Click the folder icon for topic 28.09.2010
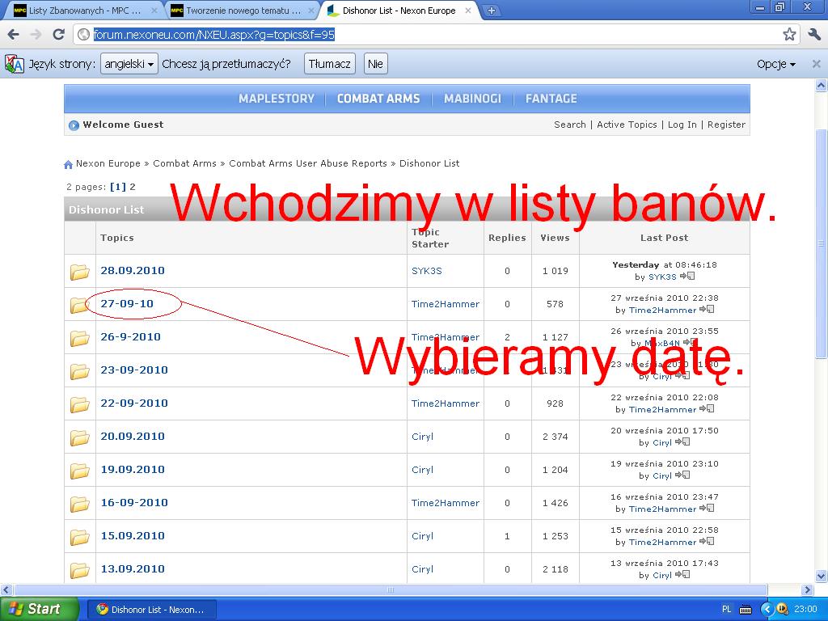This screenshot has width=828, height=621. (80, 272)
